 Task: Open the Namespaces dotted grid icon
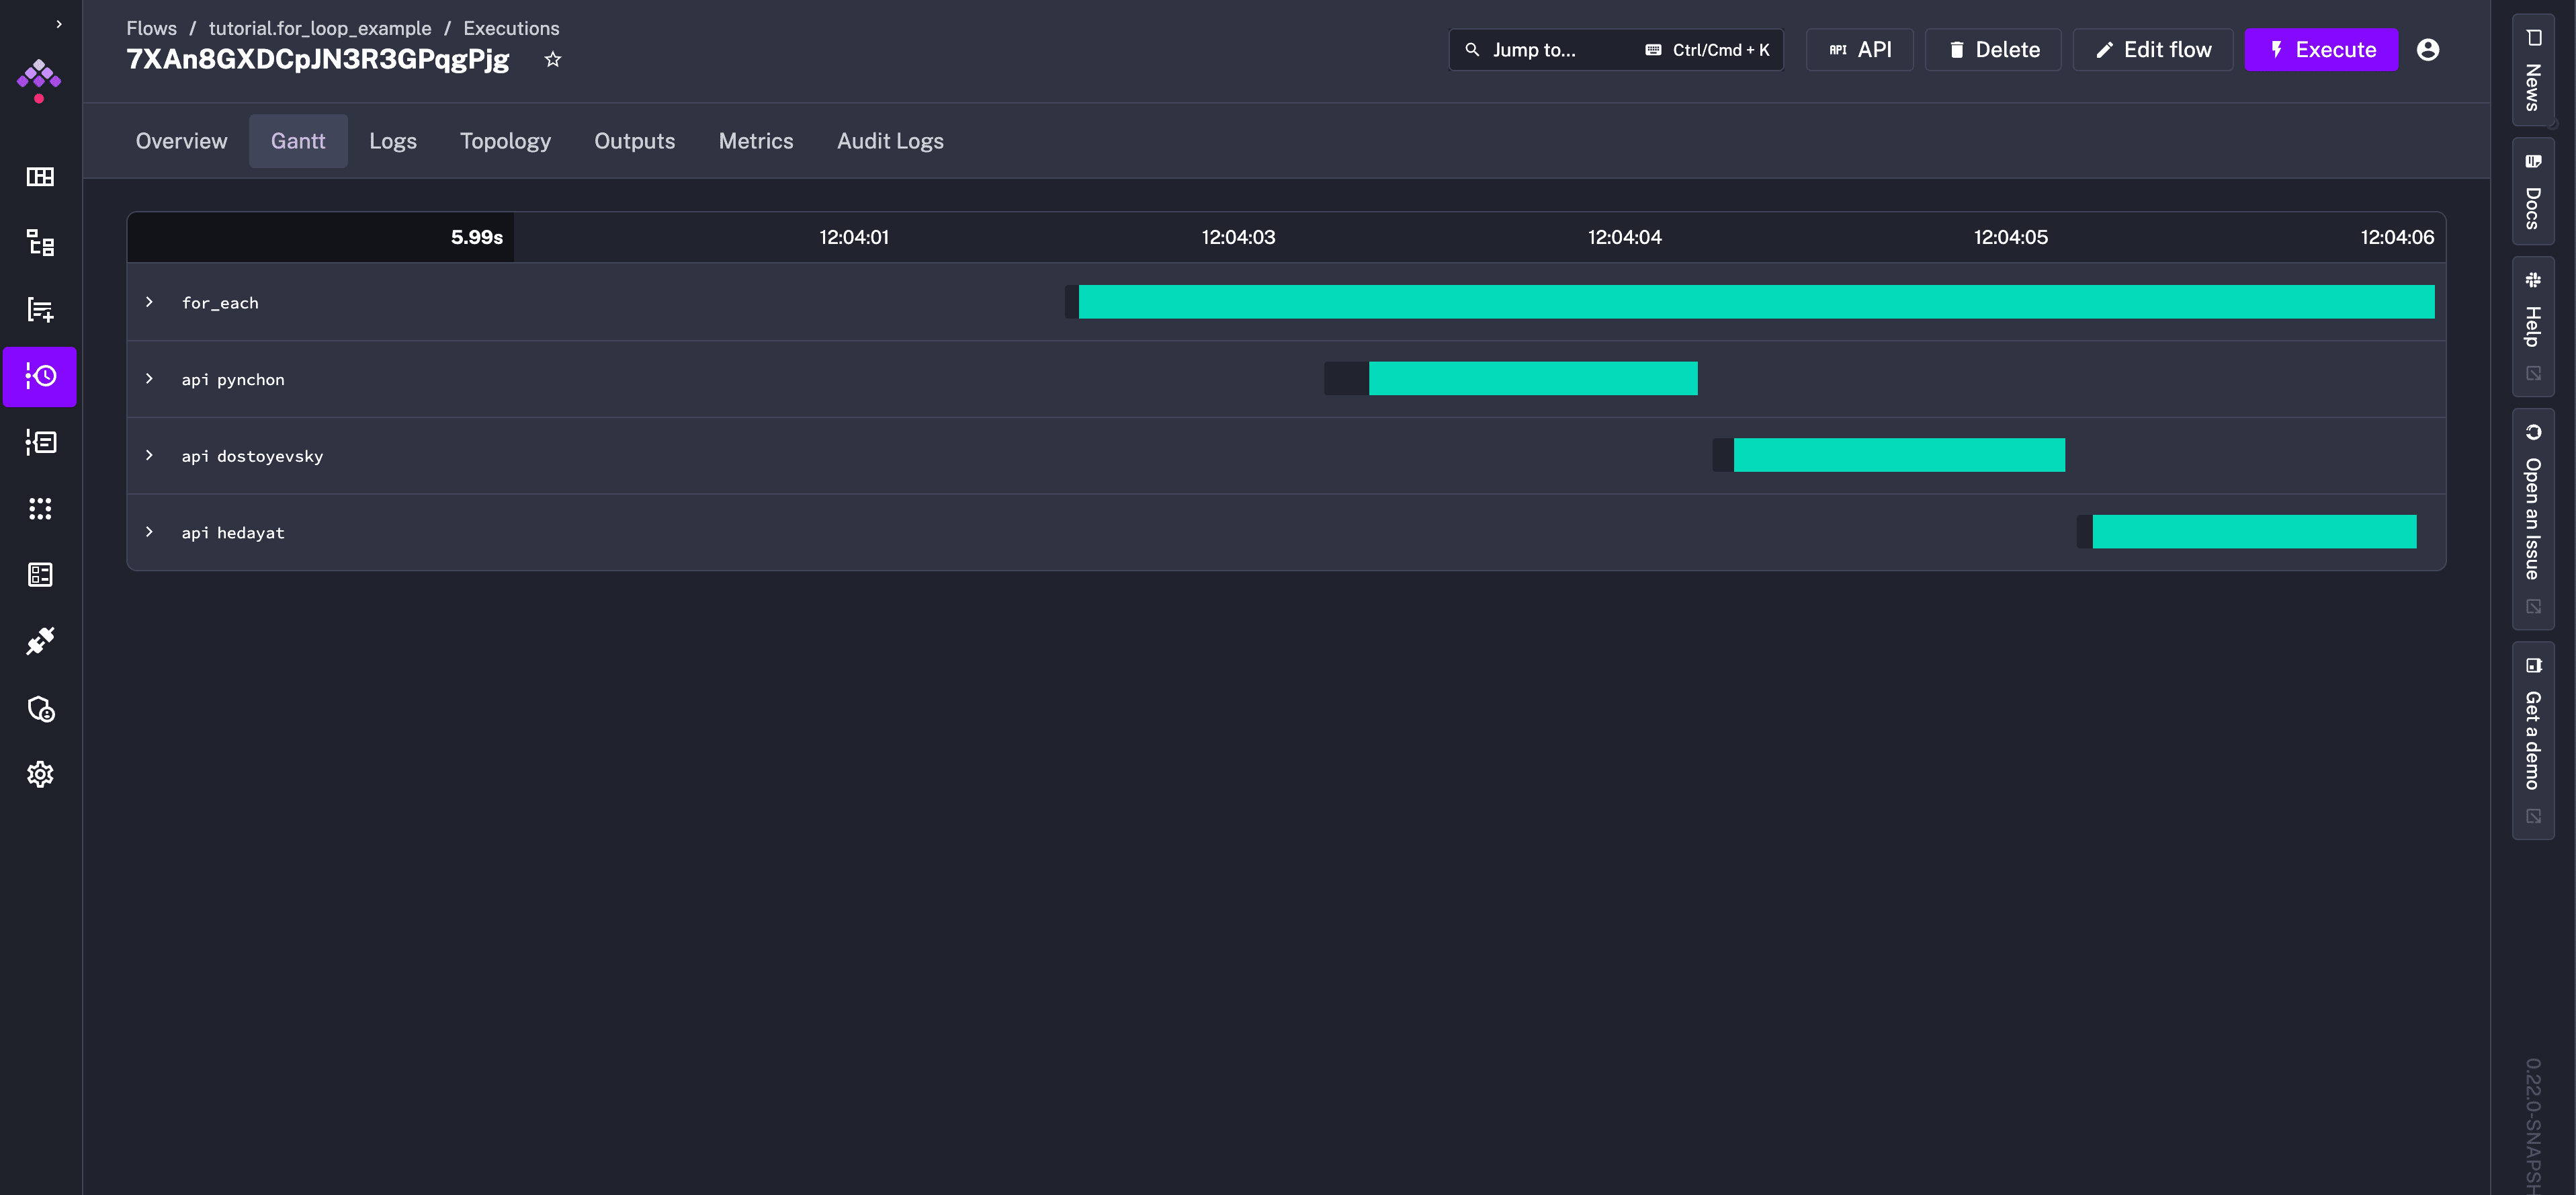click(x=40, y=509)
